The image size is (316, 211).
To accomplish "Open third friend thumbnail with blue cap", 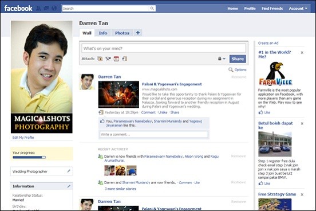I will (132, 170).
